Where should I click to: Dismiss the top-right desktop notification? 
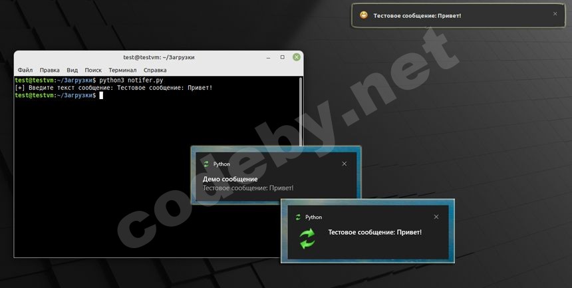pos(555,14)
